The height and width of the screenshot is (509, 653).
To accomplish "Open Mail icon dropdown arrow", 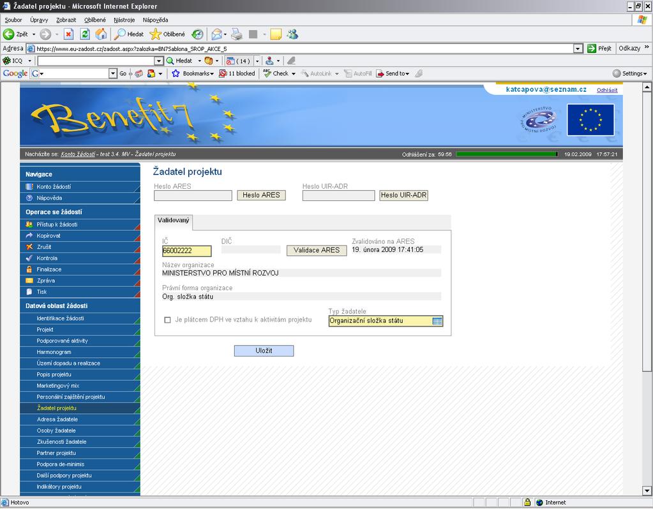I will pyautogui.click(x=225, y=34).
